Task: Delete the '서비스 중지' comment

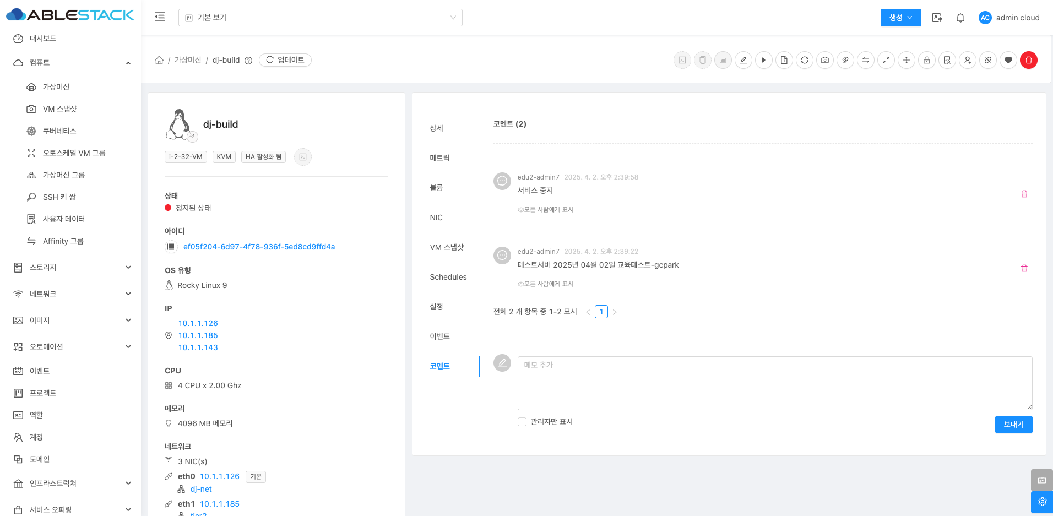Action: click(x=1024, y=194)
